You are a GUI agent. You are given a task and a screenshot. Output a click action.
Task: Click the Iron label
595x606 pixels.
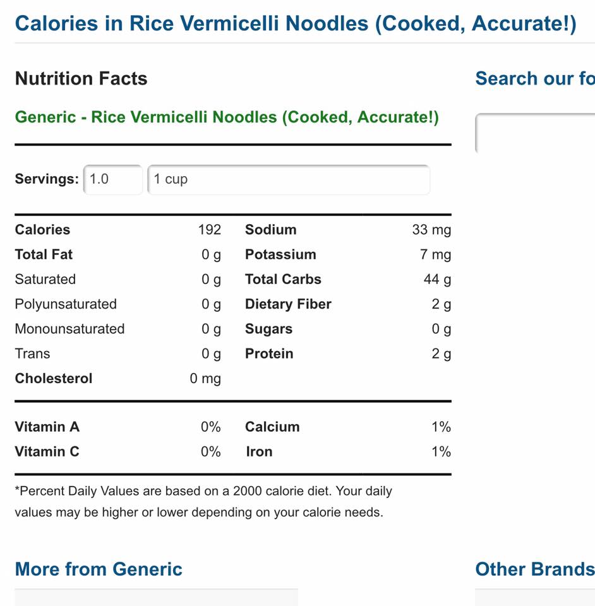pos(259,451)
